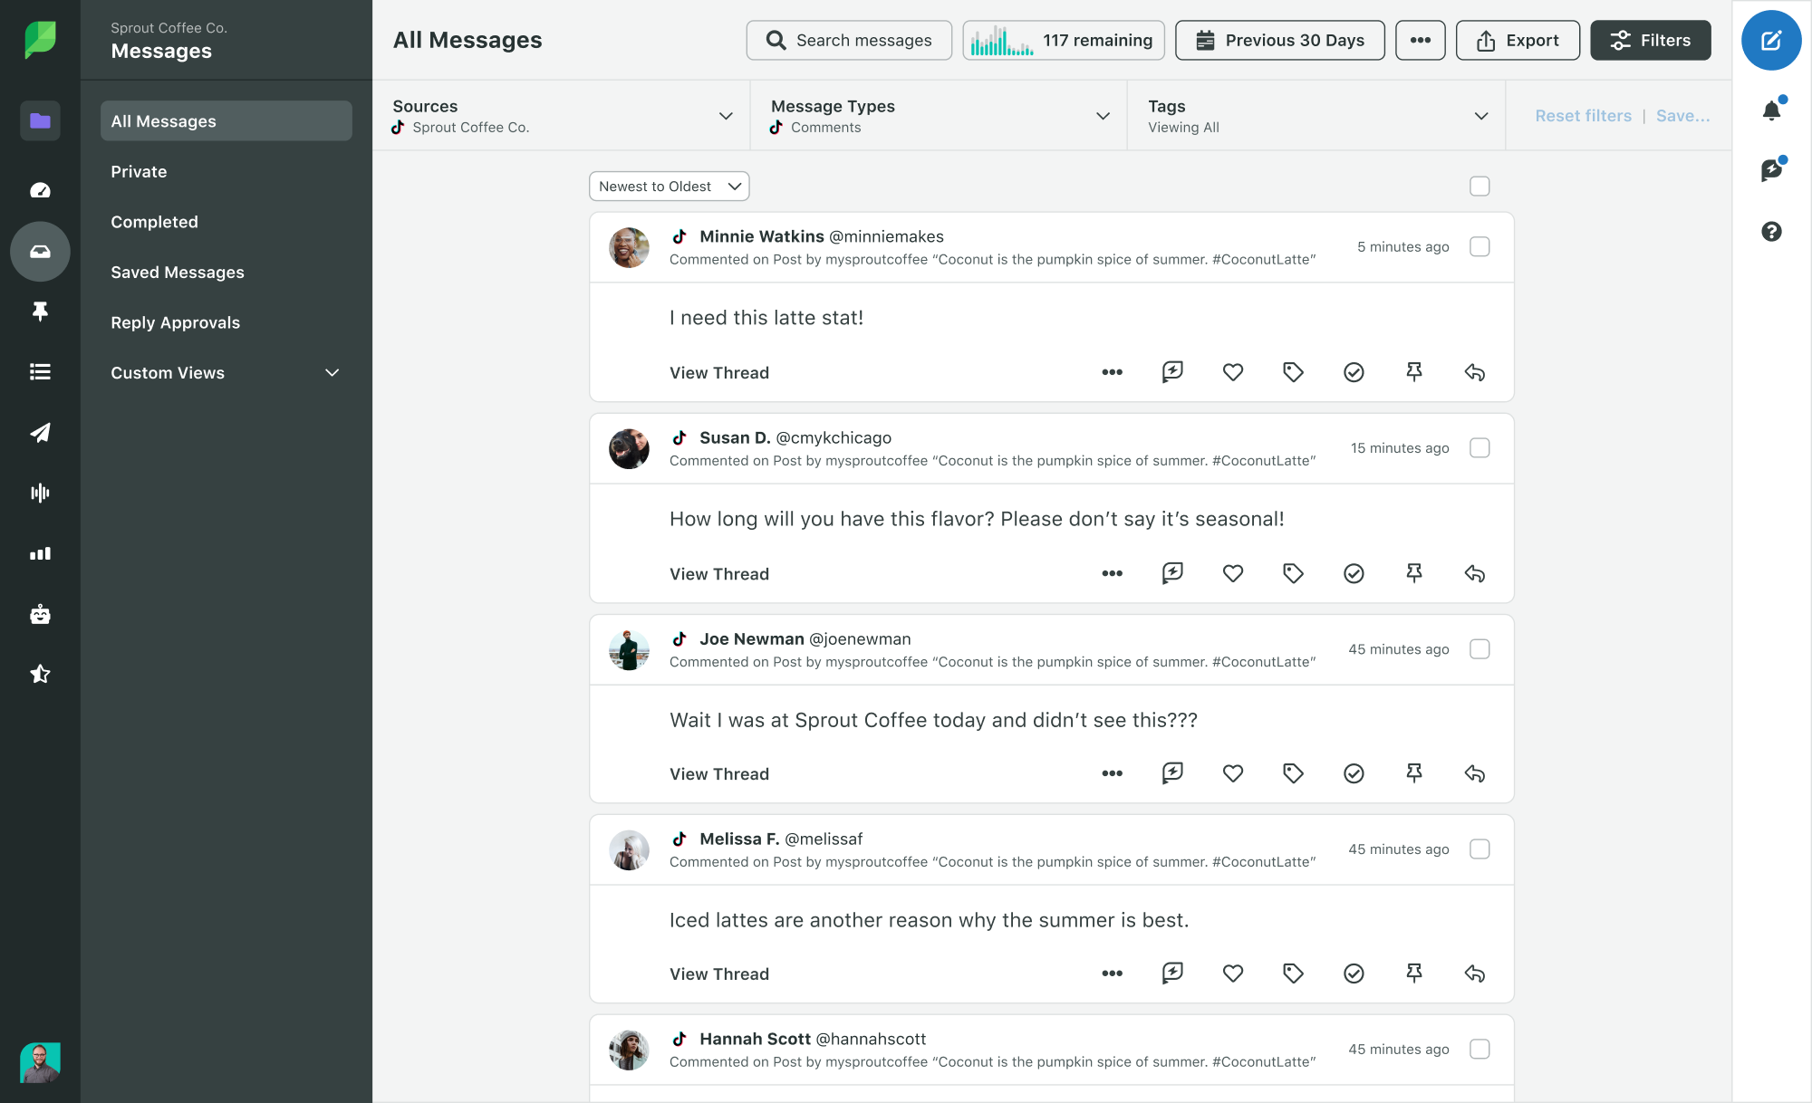Open Reply Approvals view

coord(175,322)
